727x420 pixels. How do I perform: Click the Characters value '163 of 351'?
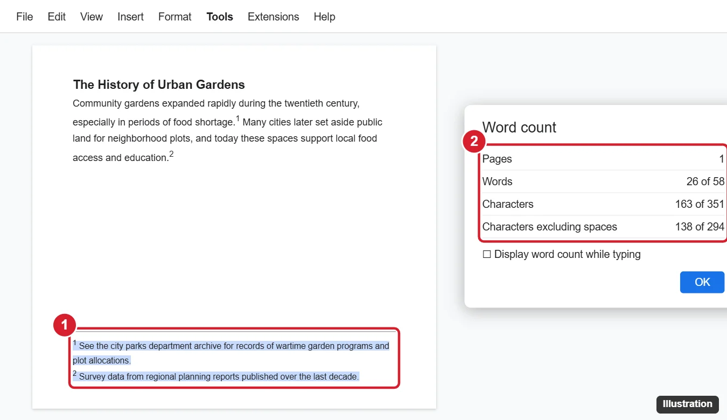[700, 204]
